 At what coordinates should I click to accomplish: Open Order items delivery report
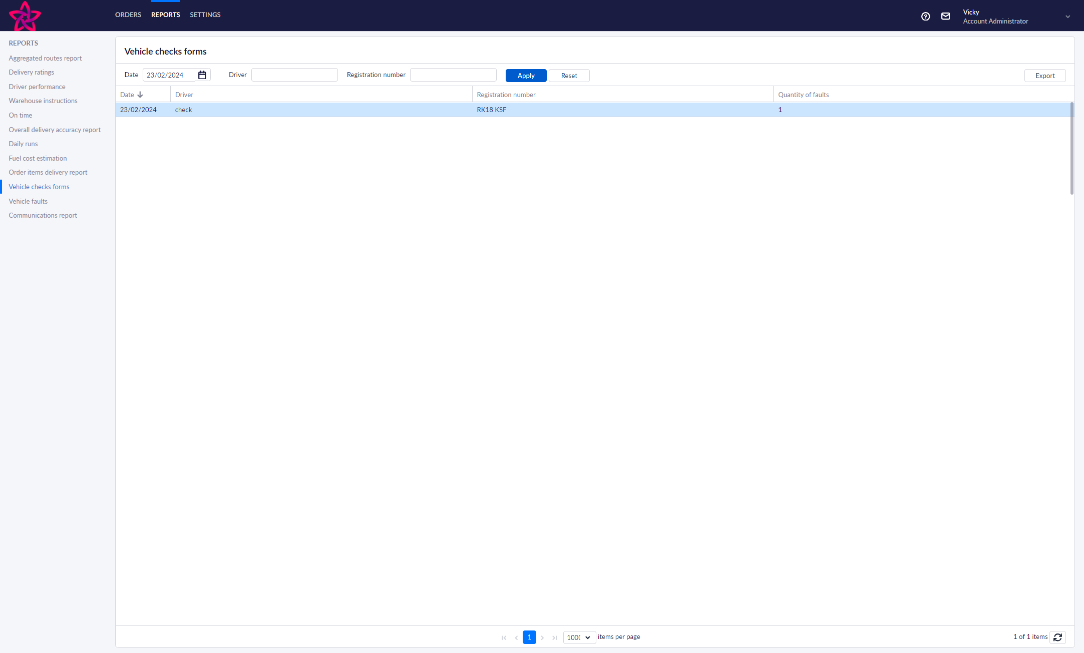[x=48, y=172]
